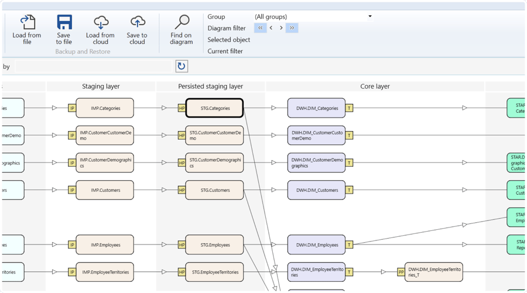Click T badge on DWH.DIM_CustomerDemographics
This screenshot has width=527, height=293.
point(349,163)
